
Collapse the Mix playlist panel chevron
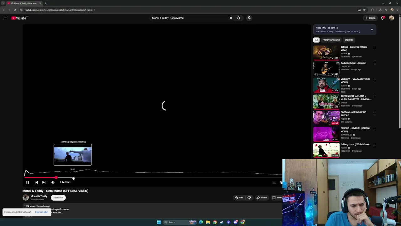coord(372,30)
